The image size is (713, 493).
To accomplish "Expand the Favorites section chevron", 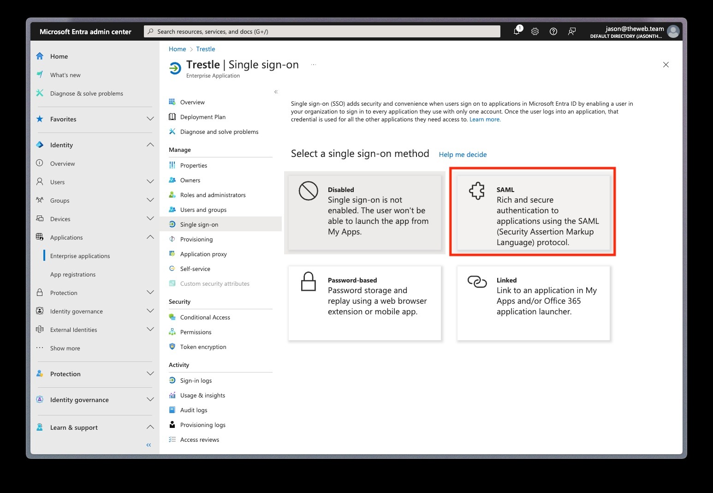I will (x=150, y=119).
